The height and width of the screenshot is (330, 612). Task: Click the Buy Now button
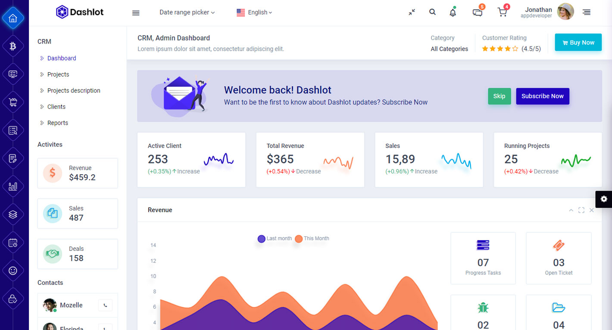coord(578,43)
